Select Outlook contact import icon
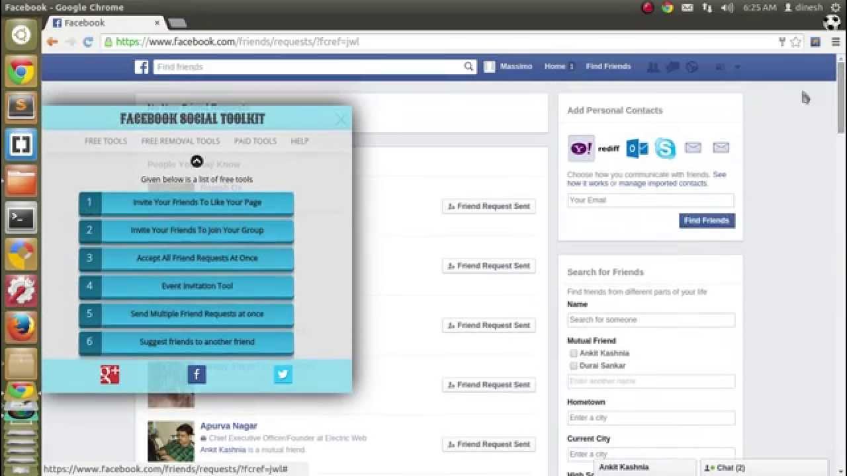This screenshot has height=476, width=847. (x=637, y=149)
